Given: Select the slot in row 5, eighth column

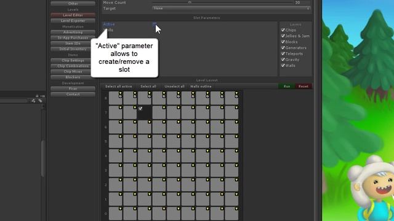Looking at the screenshot, I should point(217,141).
